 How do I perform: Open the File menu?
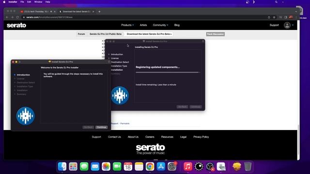pyautogui.click(x=22, y=2)
